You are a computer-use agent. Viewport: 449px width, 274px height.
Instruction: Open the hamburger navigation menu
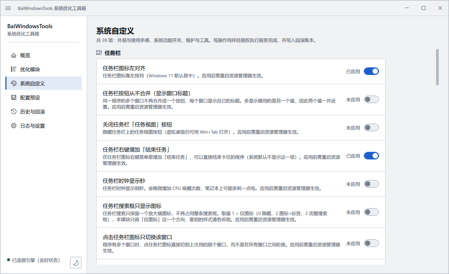(8, 8)
